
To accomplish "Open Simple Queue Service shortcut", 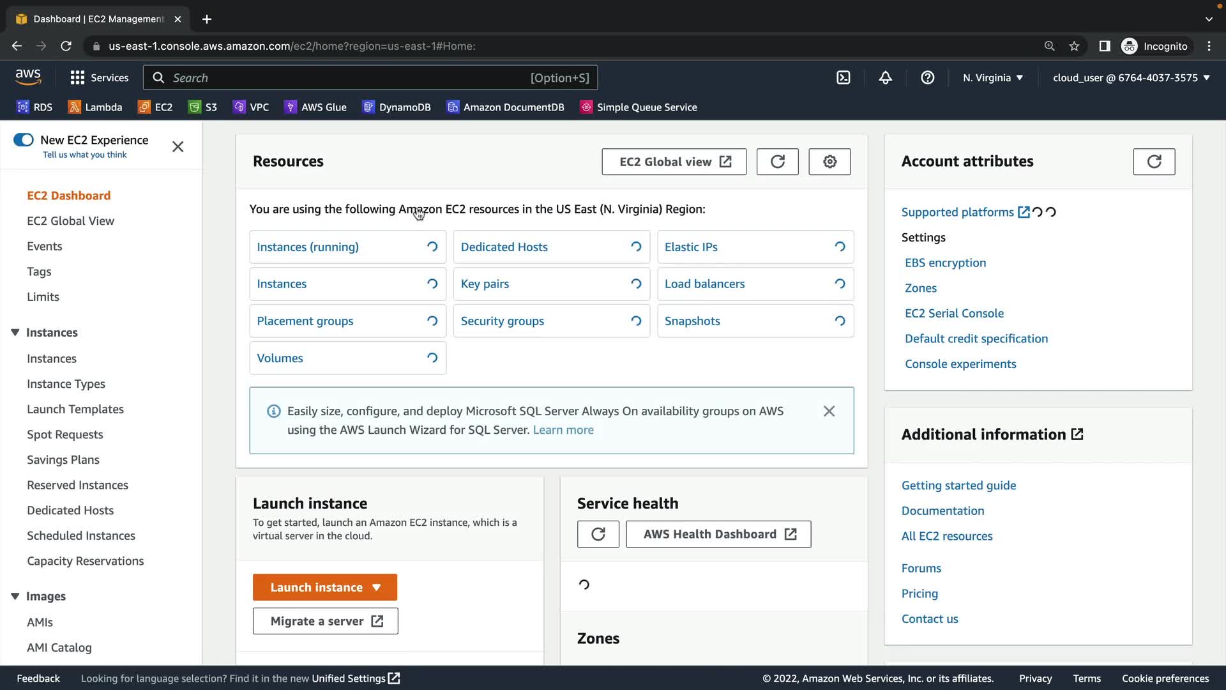I will (x=638, y=107).
